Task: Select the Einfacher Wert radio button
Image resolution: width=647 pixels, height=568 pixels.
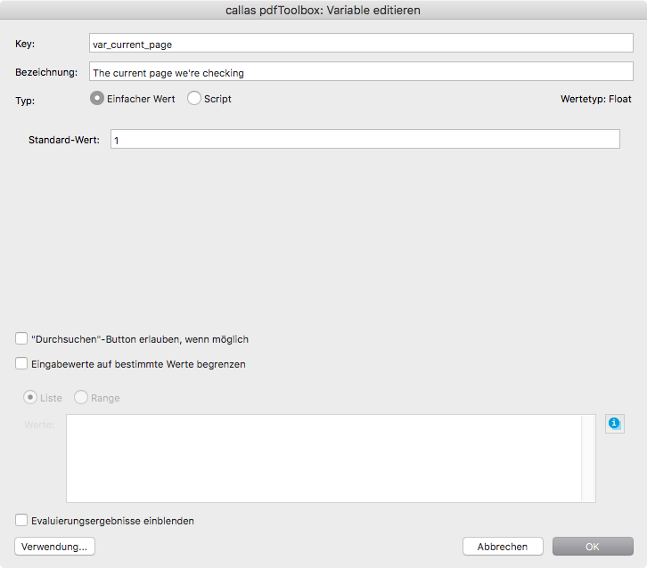Action: pos(97,99)
